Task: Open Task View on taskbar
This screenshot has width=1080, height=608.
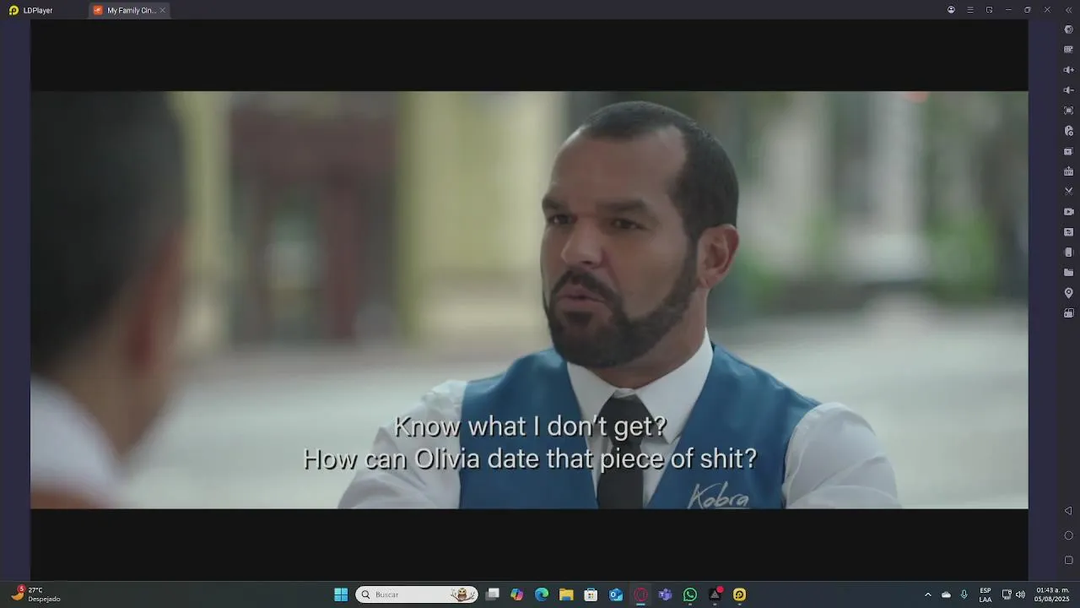Action: coord(493,594)
